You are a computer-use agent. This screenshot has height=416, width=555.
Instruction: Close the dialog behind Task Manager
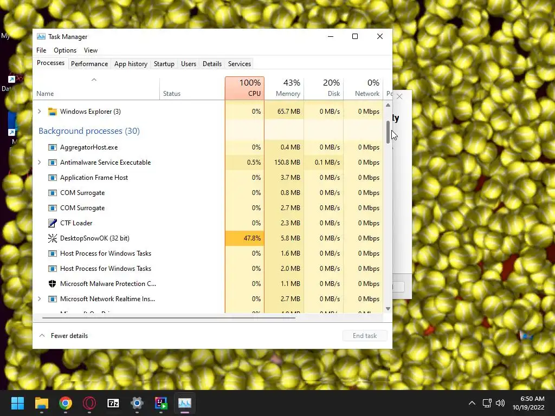(x=399, y=96)
